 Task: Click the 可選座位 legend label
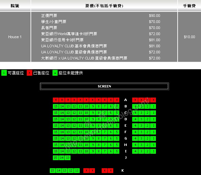click(16, 73)
